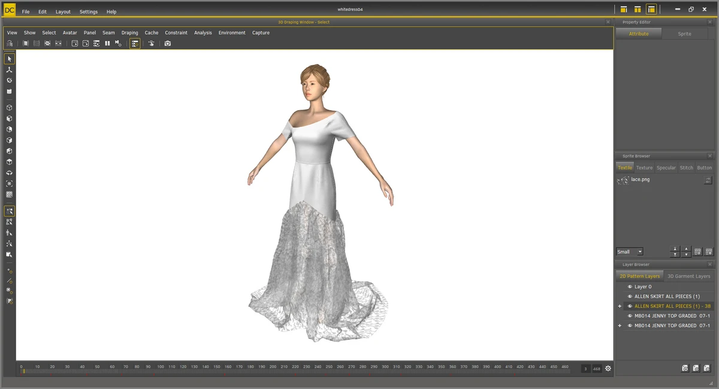
Task: Close the Sprite Browser panel
Action: coord(710,156)
